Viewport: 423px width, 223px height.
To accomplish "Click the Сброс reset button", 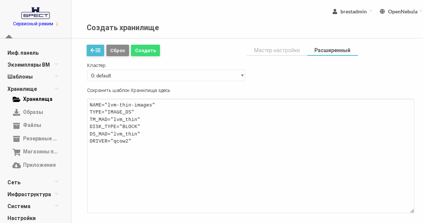I will [x=118, y=50].
